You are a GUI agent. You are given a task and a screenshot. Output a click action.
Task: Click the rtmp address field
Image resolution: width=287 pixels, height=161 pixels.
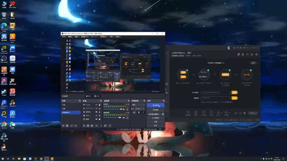click(216, 93)
